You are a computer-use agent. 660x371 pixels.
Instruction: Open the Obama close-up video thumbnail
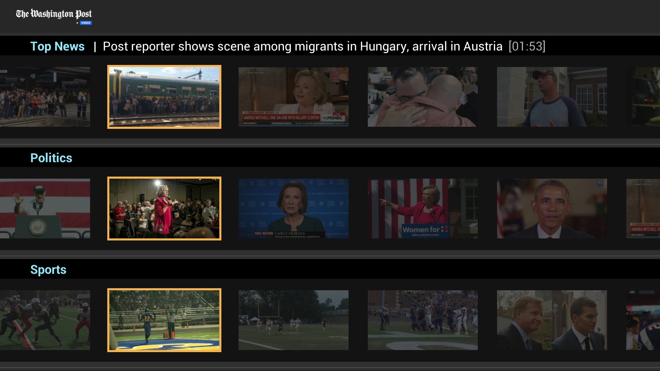552,209
